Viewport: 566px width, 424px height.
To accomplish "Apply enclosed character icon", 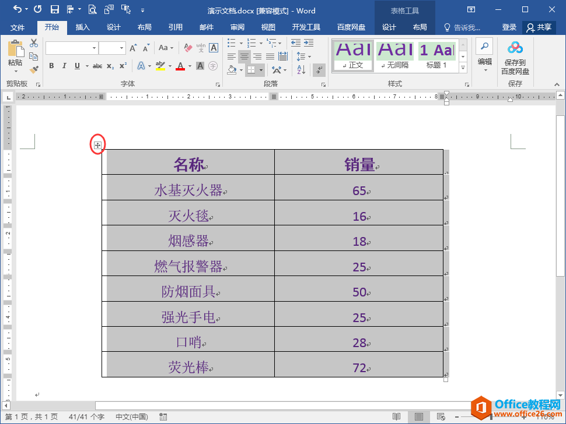I will (214, 66).
